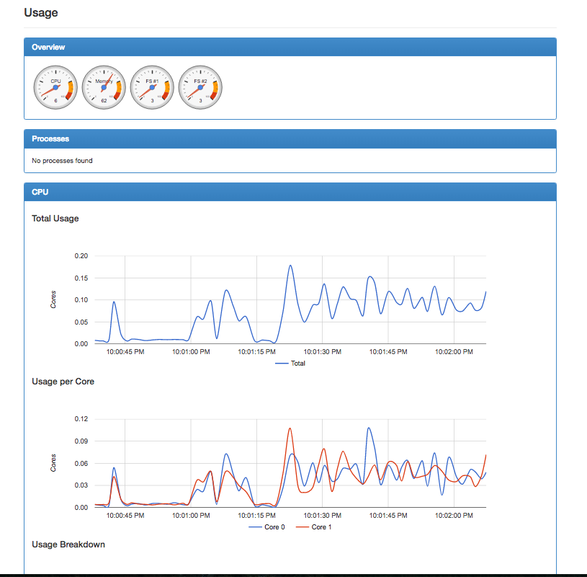
Task: Click 10:00:45 PM label under Total Usage chart
Action: (x=125, y=353)
